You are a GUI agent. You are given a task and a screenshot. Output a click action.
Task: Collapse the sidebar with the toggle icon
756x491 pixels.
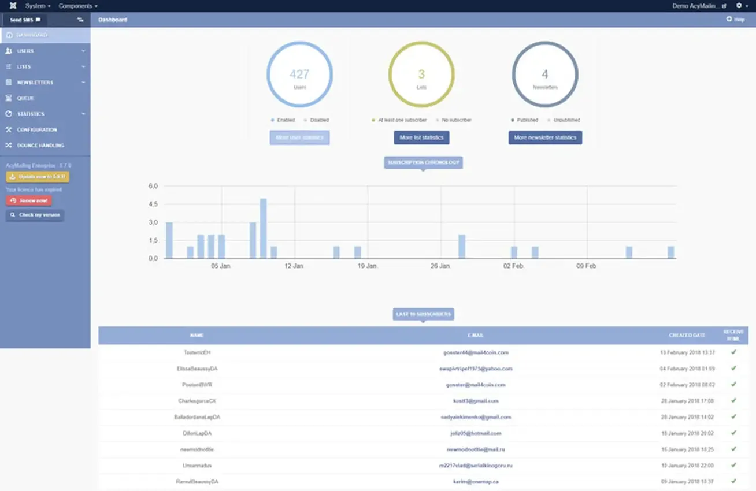pos(80,20)
